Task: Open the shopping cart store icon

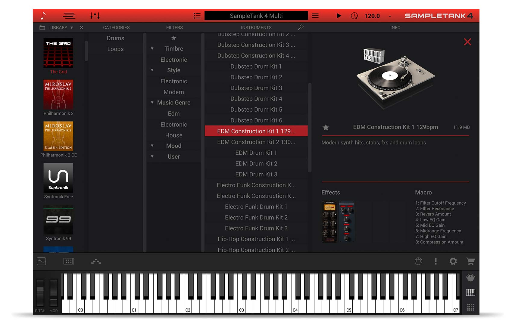Action: click(470, 261)
